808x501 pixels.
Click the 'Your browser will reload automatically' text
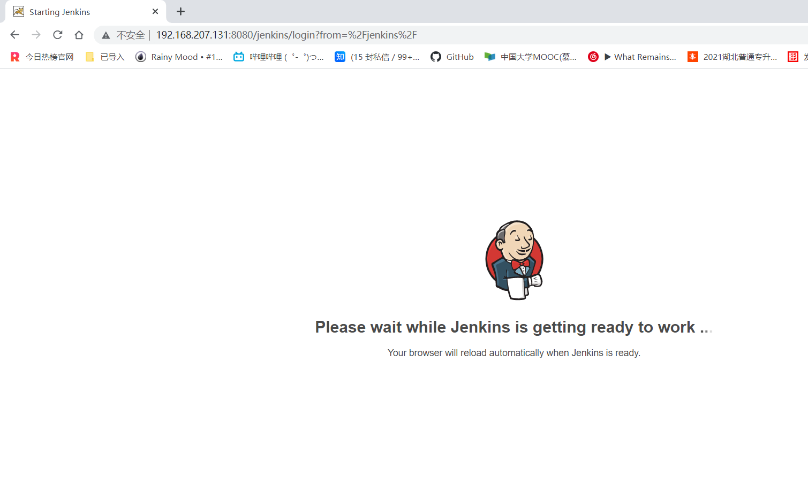tap(514, 353)
